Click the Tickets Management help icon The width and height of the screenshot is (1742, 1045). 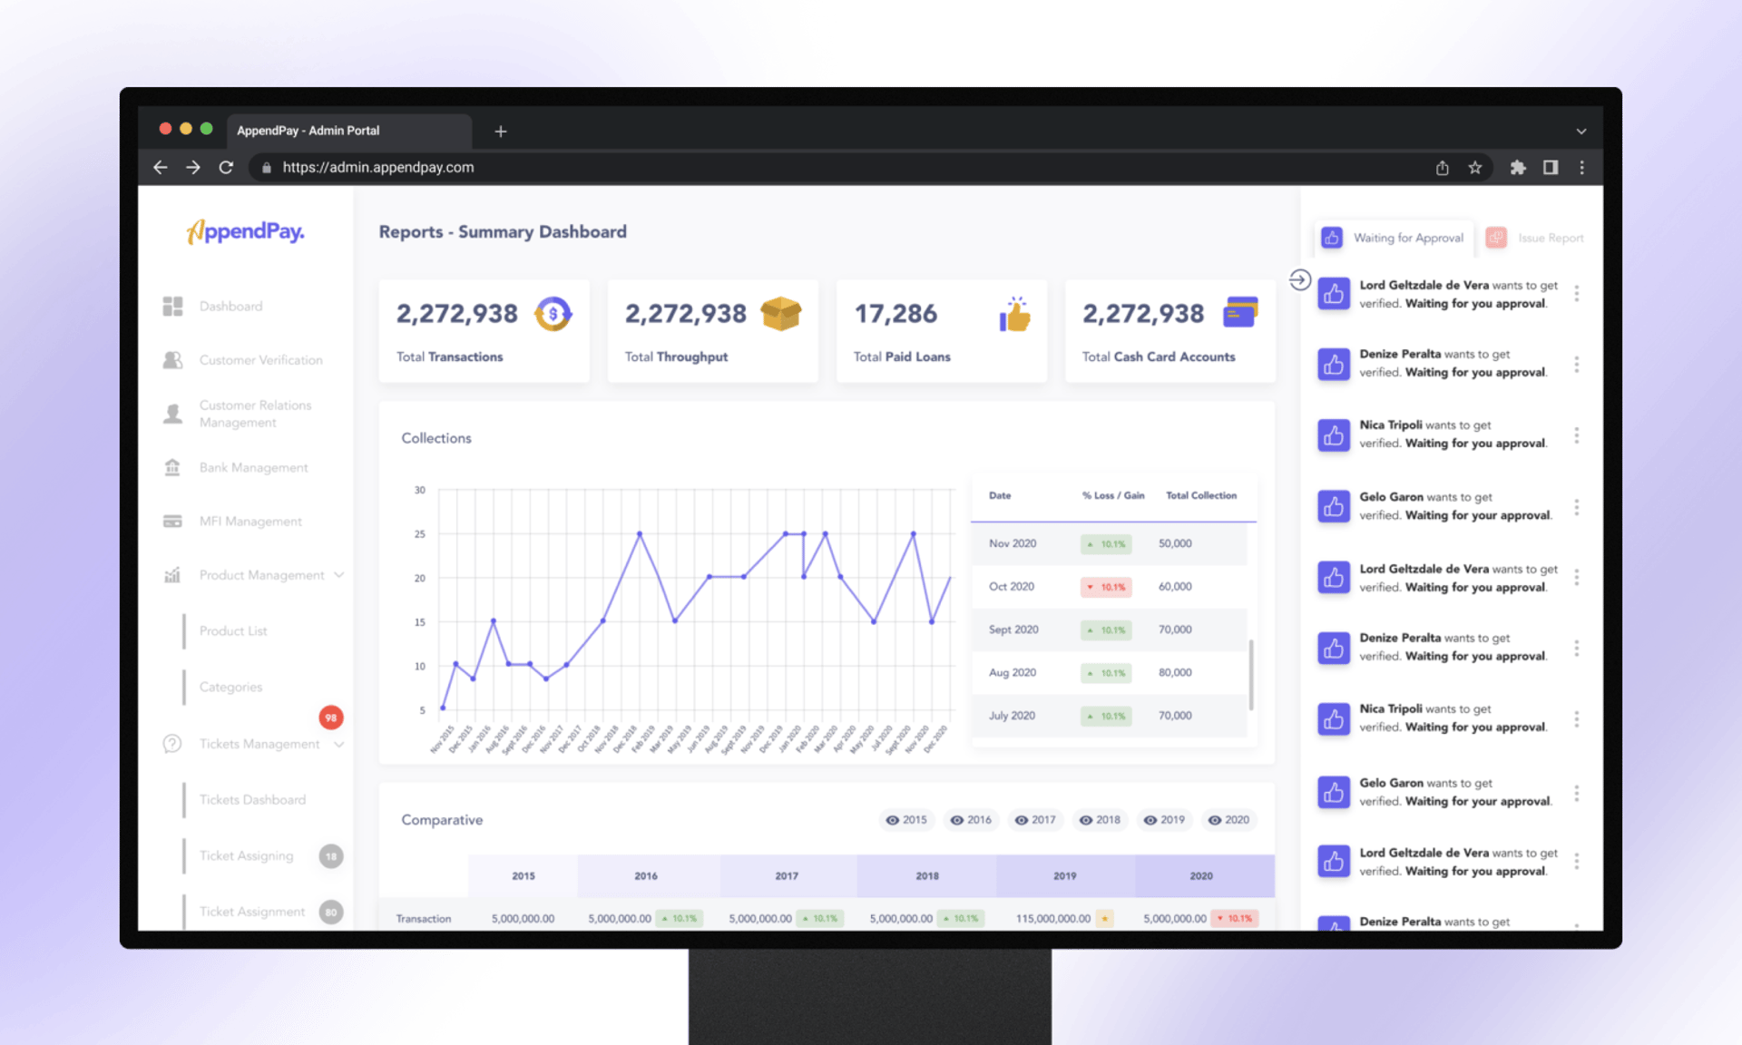pyautogui.click(x=171, y=743)
